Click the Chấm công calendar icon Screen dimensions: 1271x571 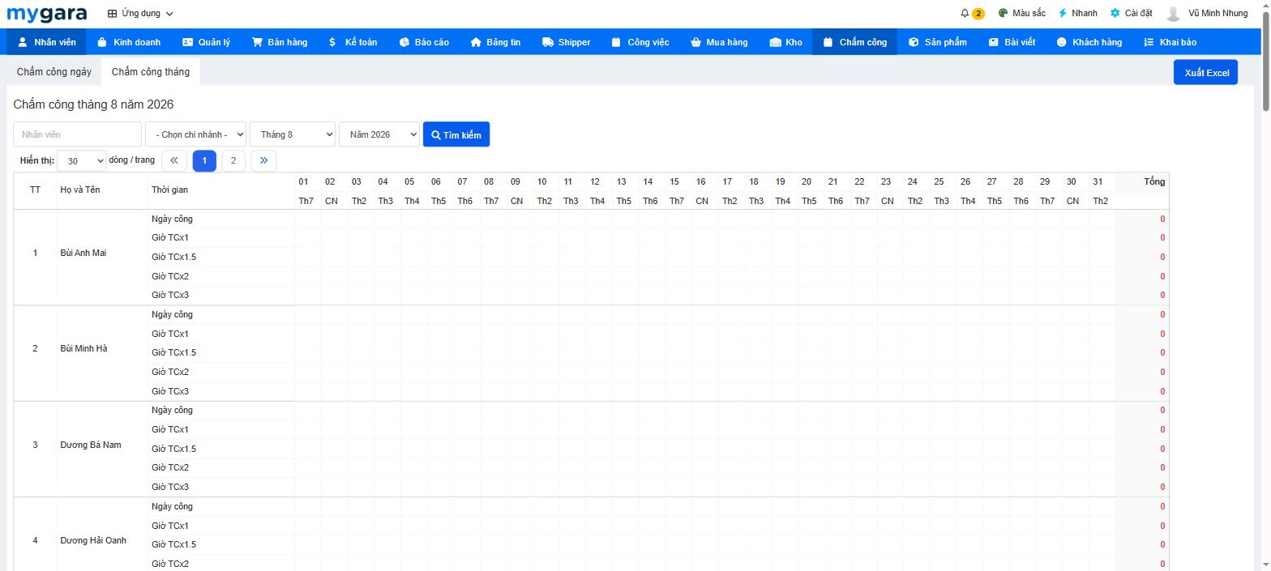[x=828, y=42]
